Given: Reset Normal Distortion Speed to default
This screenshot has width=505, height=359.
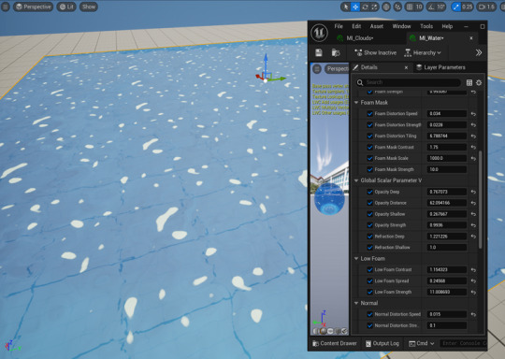Looking at the screenshot, I should (x=473, y=314).
